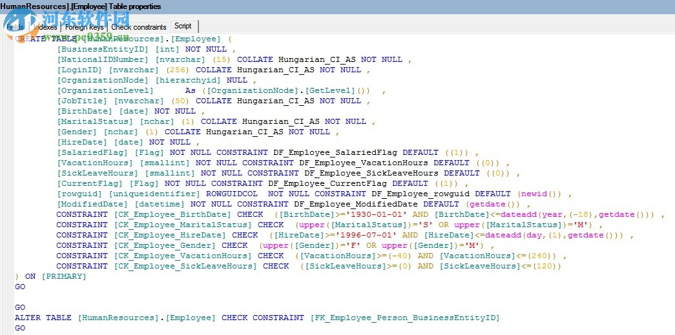Click DF_Employee_ModifiedDate constraint name
Screen dimensions: 675x335
coord(356,204)
